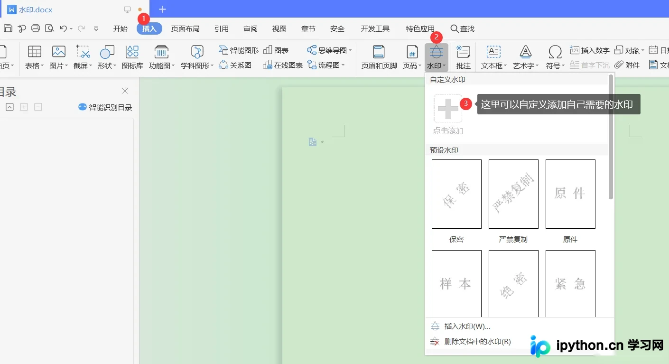The image size is (669, 364).
Task: Click the Undo arrow icon
Action: (63, 28)
